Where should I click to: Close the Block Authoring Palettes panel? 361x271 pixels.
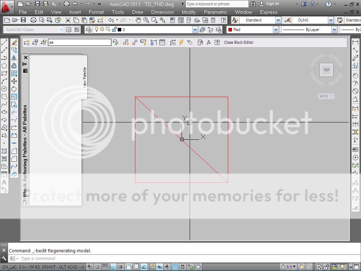coord(25,58)
